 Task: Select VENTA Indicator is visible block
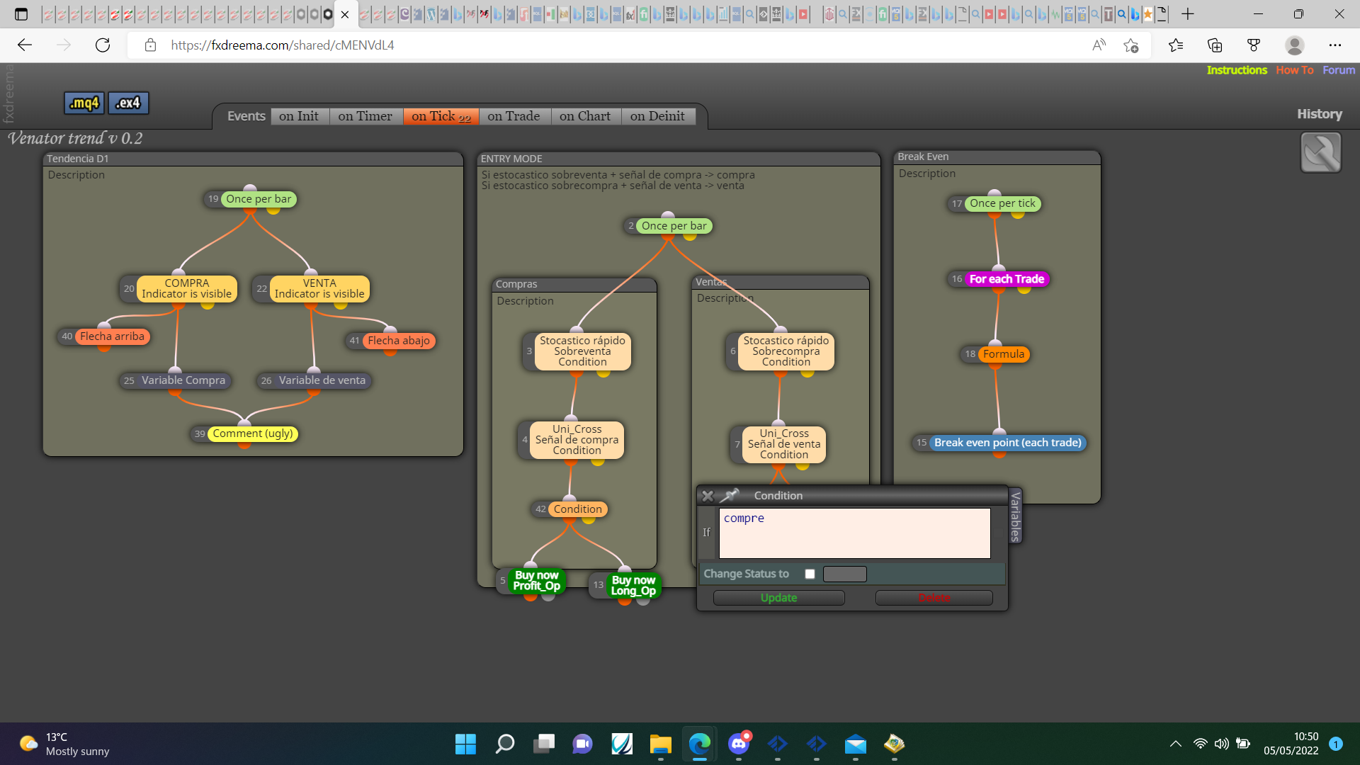pyautogui.click(x=319, y=288)
